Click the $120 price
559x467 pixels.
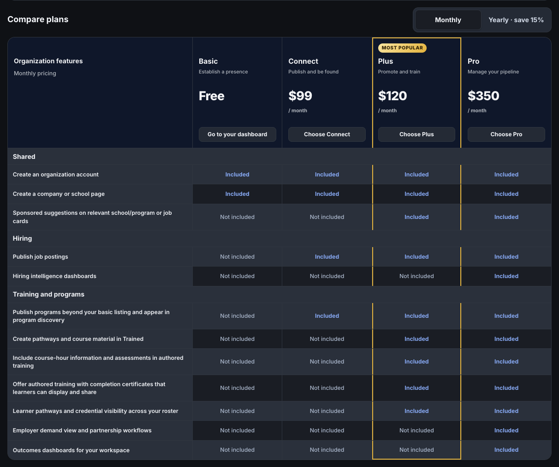click(392, 96)
